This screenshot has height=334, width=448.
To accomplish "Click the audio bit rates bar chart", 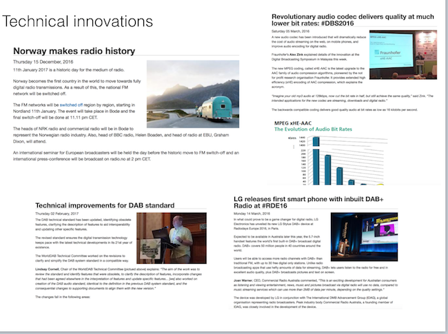I will coord(338,160).
